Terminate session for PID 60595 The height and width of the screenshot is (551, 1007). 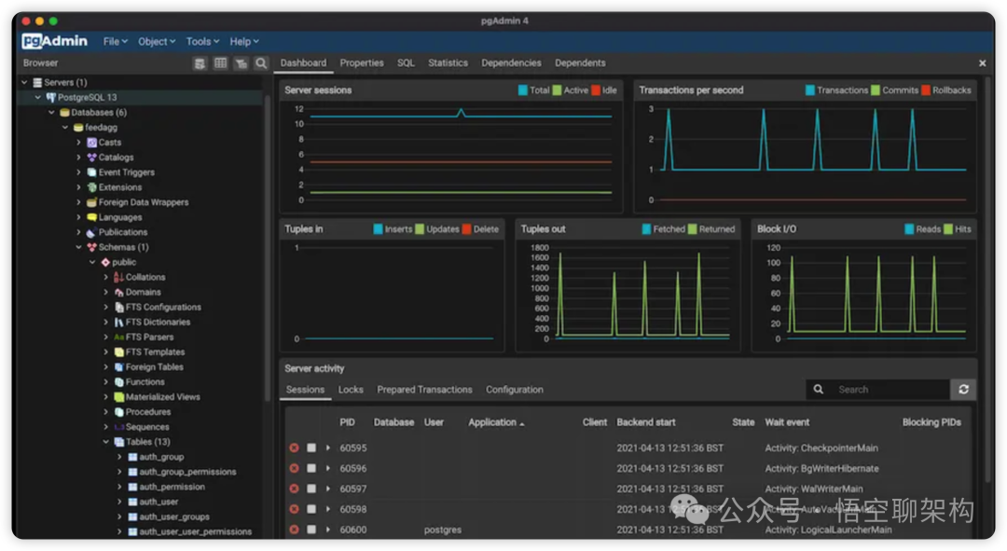click(294, 448)
